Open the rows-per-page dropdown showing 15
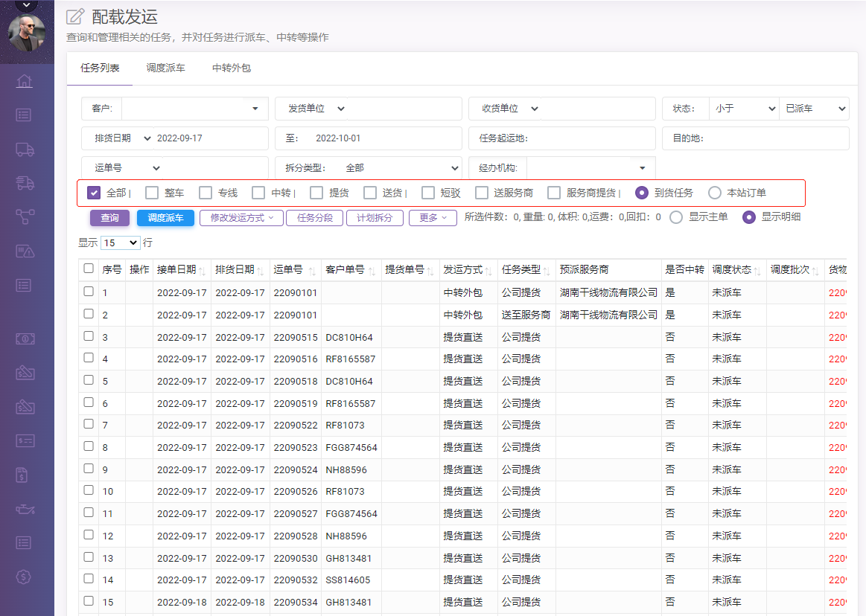Viewport: 866px width, 616px height. click(121, 243)
